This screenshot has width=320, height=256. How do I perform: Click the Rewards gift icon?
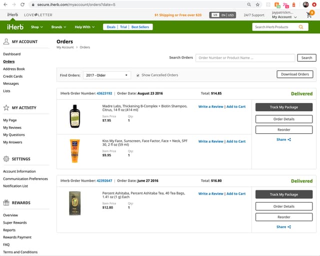[6, 203]
